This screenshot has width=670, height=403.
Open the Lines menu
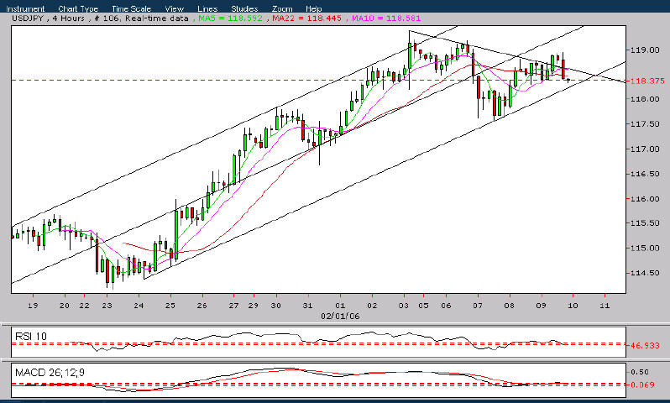[207, 8]
